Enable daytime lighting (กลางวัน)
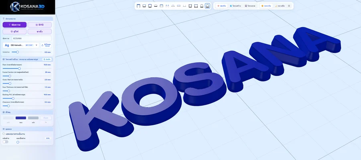The image size is (361, 160). tap(266, 6)
